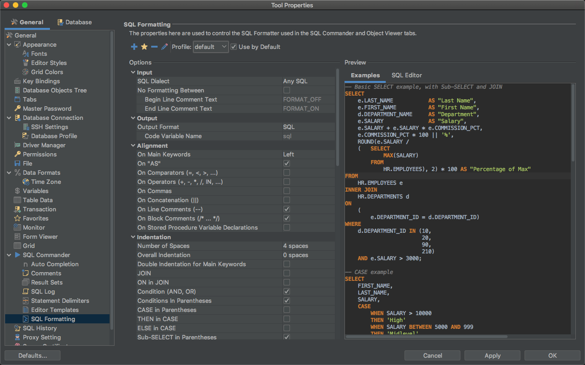
Task: Open Grid Colors palette settings
Action: (x=47, y=72)
